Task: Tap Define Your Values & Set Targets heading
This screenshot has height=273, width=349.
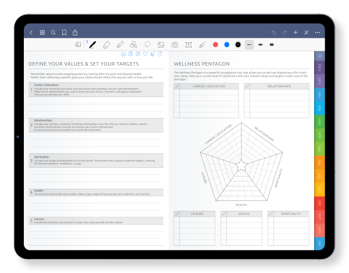Action: click(x=84, y=64)
